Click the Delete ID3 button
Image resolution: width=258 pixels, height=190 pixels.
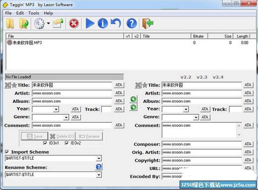tap(62, 136)
